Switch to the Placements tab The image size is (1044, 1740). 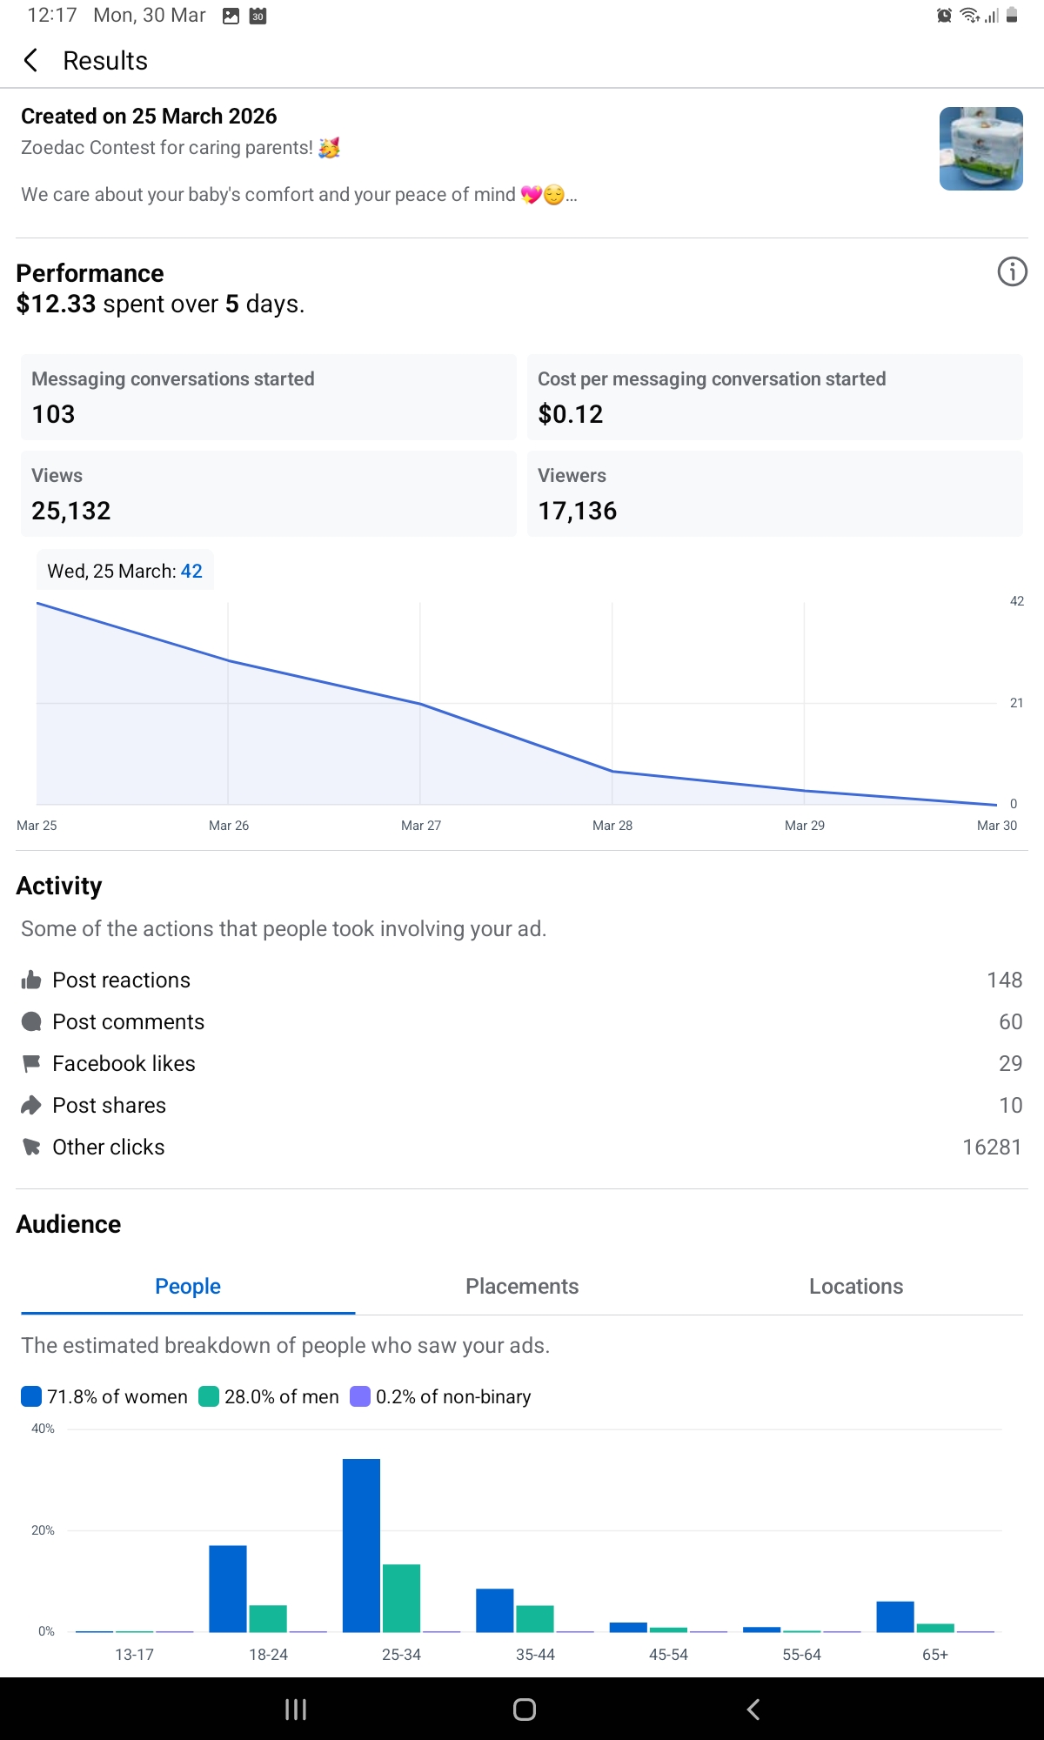(x=522, y=1286)
